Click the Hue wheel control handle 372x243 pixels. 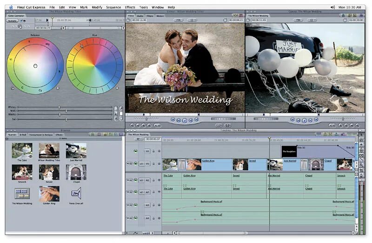[82, 46]
